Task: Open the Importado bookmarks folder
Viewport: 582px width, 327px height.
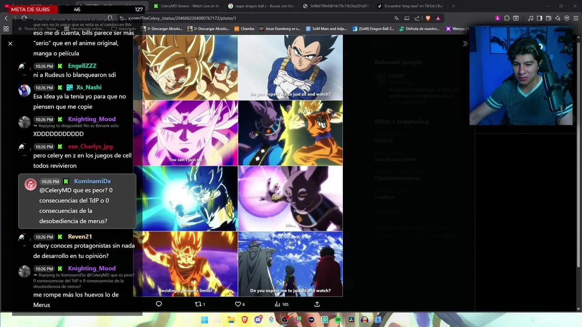Action: [125, 28]
